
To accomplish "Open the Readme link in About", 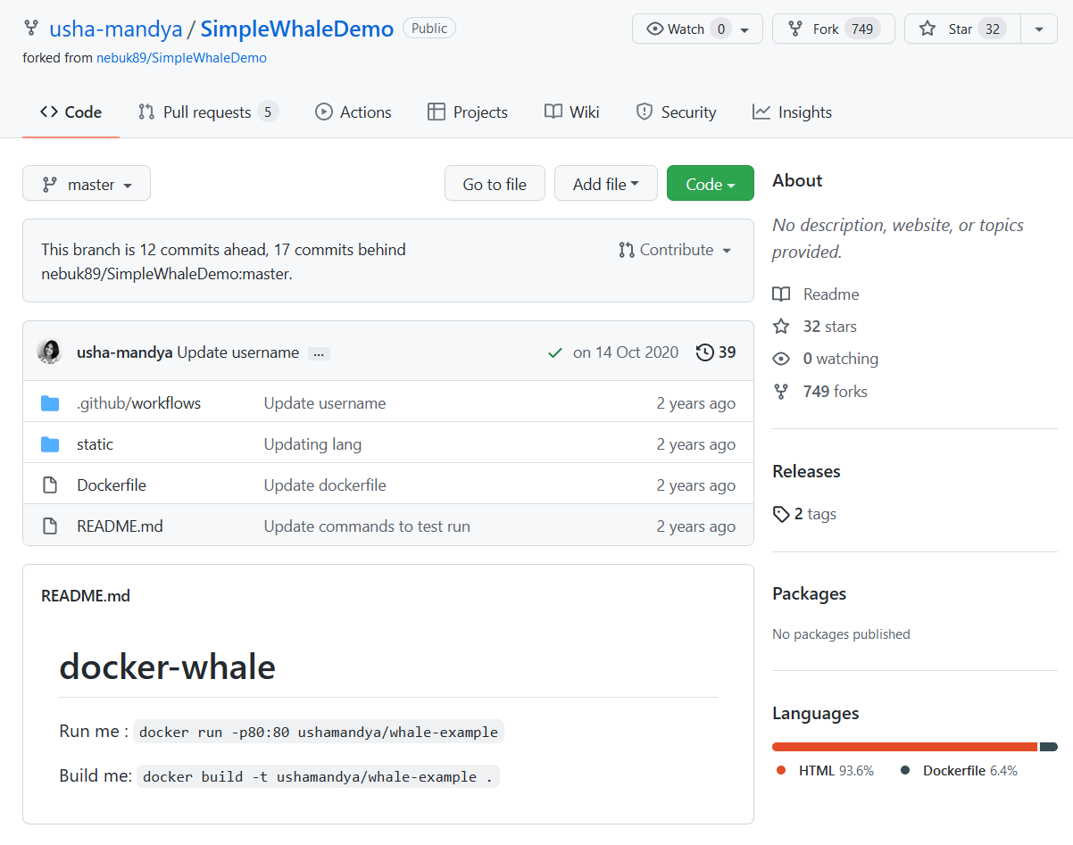I will pos(816,294).
